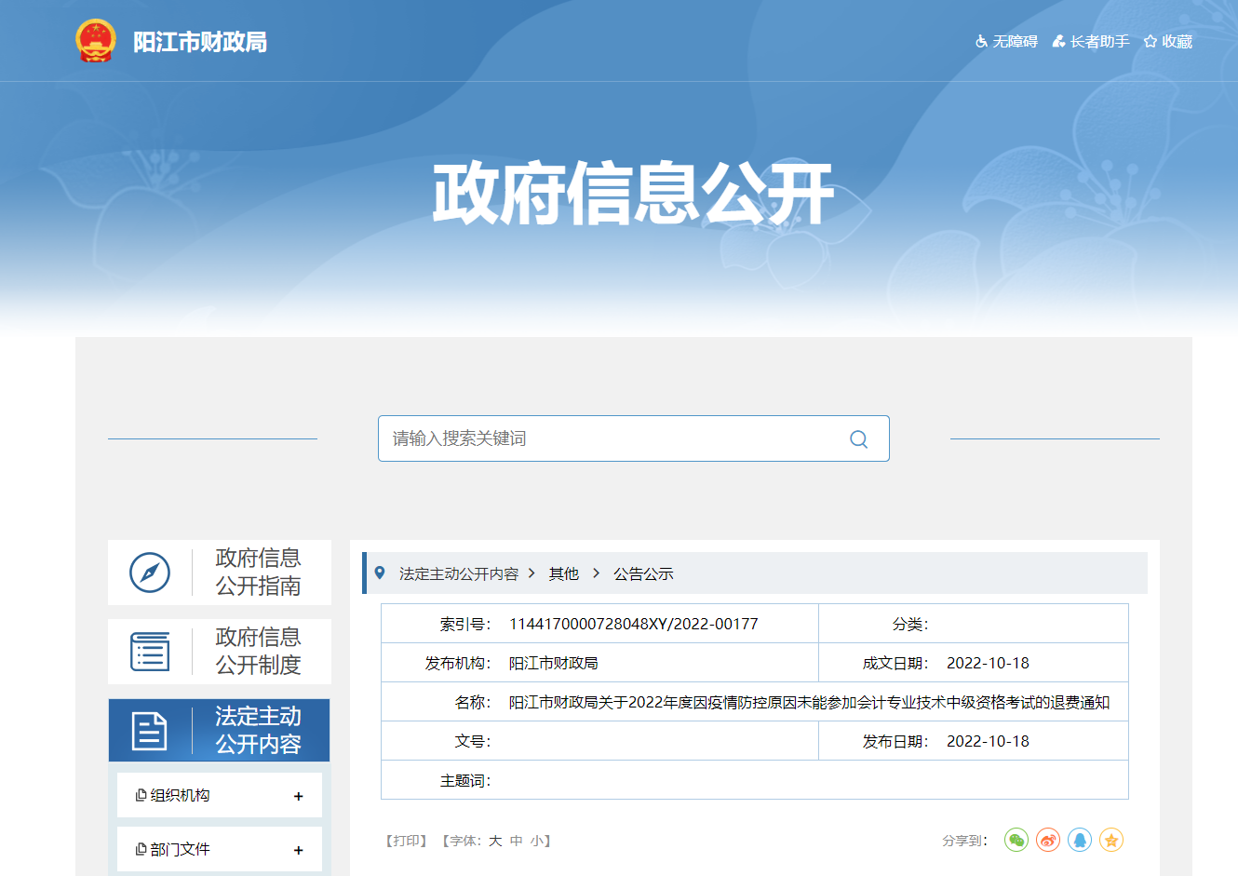Viewport: 1238px width, 876px height.
Task: Click the 打印 print link
Action: coord(406,840)
